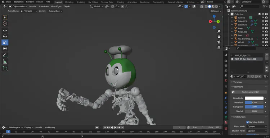Switch to the Geometry Nodes workspace tab
The image size is (270, 138).
tap(175, 2)
